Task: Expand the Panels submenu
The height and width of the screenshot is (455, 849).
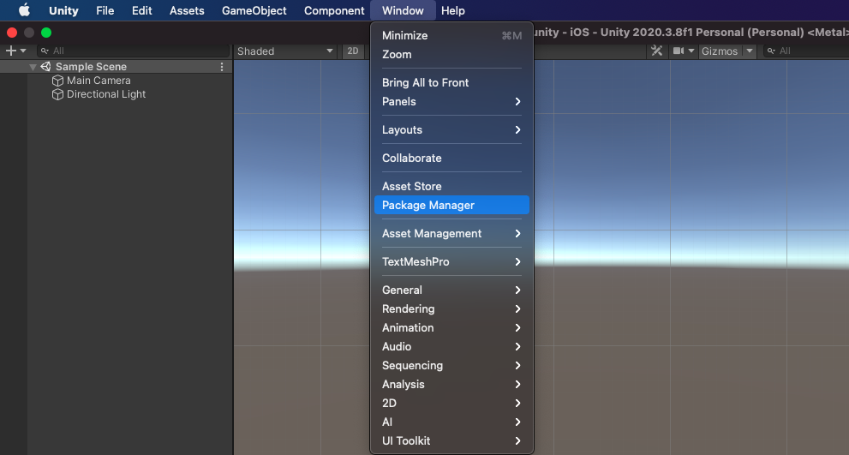Action: [x=451, y=102]
